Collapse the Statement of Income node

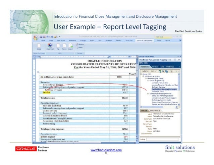[143, 76]
